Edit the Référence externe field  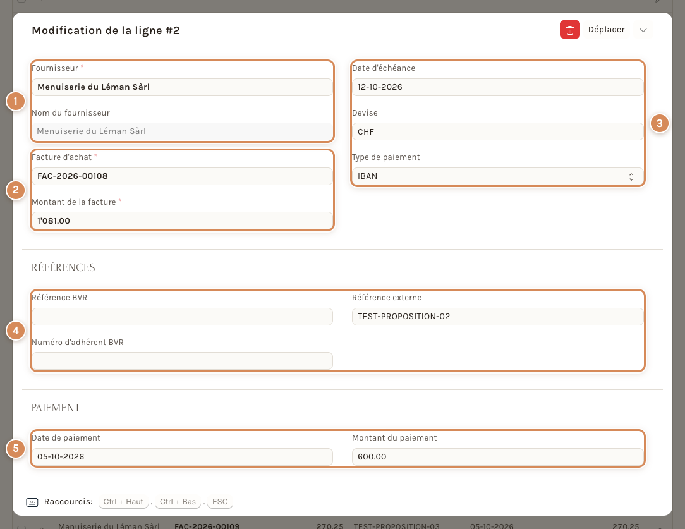point(497,317)
